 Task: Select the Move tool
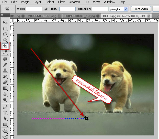point(5,22)
